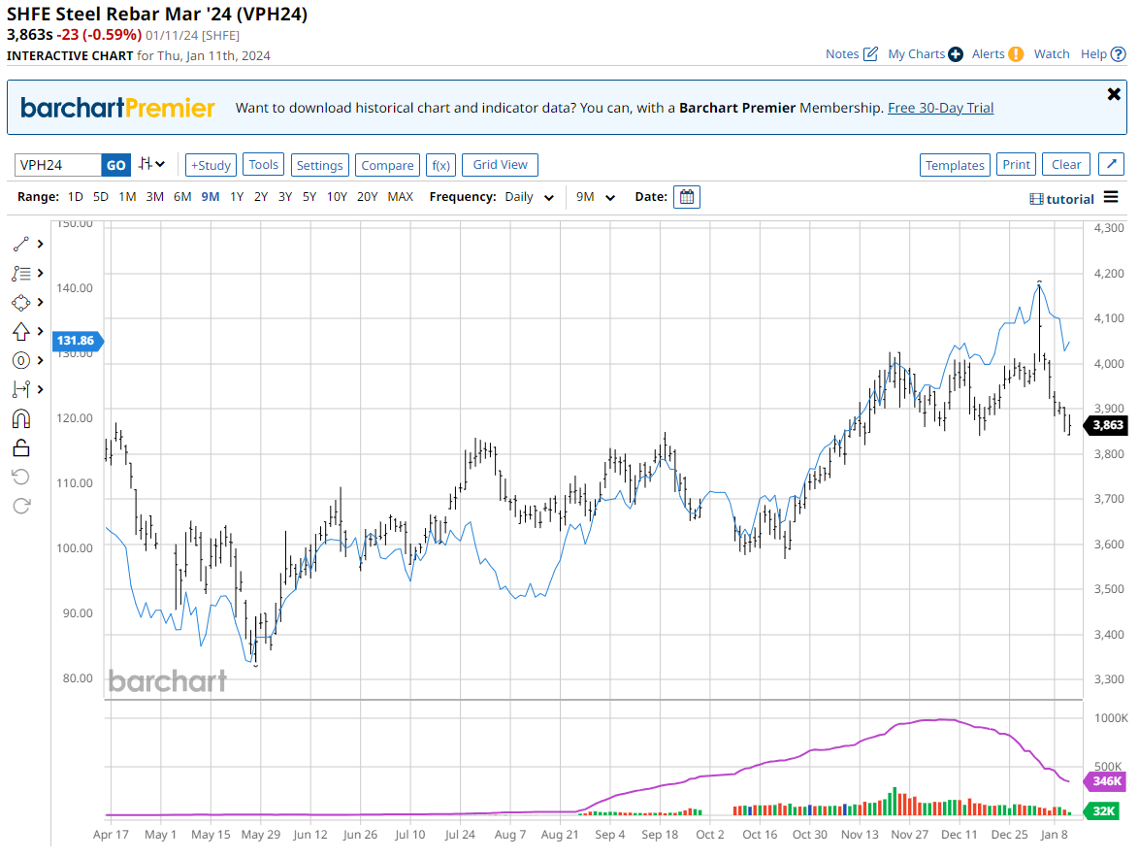
Task: Open the bar chart type dropdown
Action: pyautogui.click(x=151, y=165)
